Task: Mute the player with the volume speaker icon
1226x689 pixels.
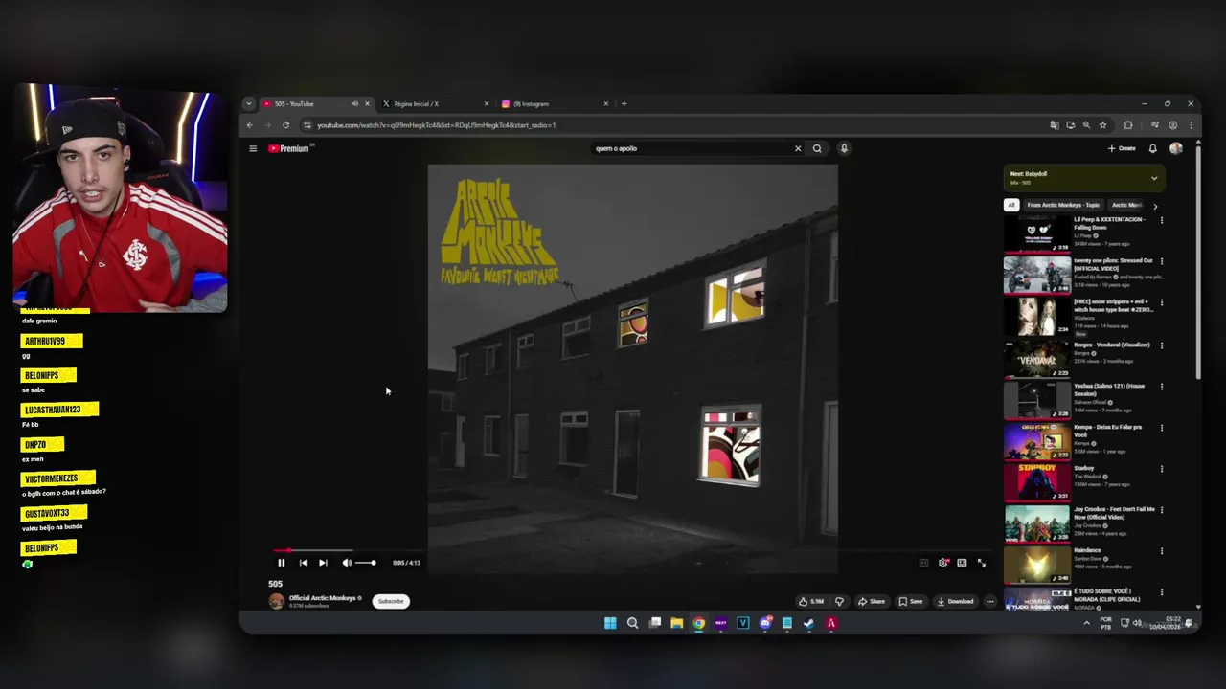Action: pyautogui.click(x=347, y=563)
